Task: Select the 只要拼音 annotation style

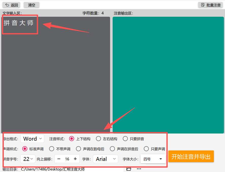Action: 126,139
